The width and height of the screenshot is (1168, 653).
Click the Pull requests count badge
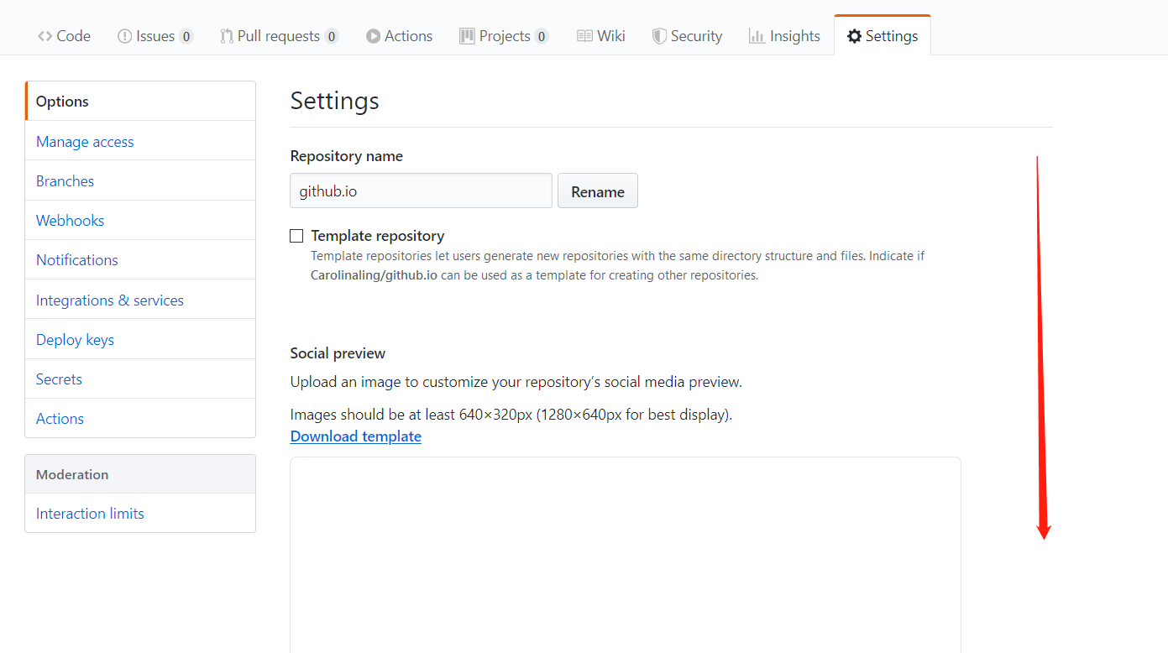[331, 36]
